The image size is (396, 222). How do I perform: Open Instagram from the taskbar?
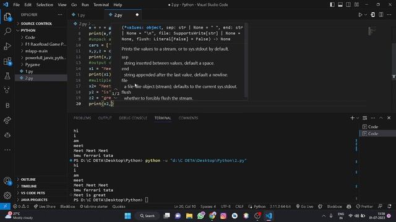(x=223, y=216)
